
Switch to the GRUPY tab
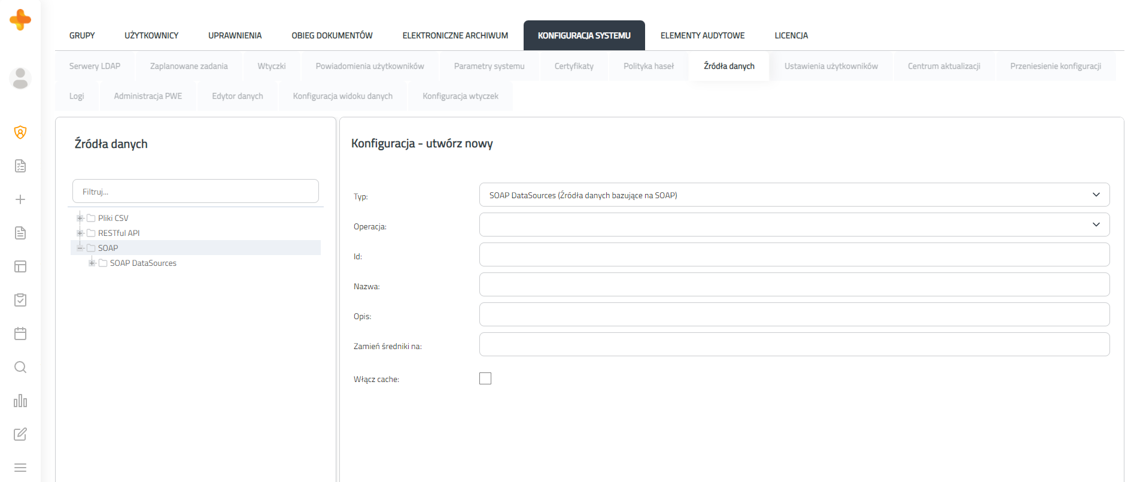(82, 35)
